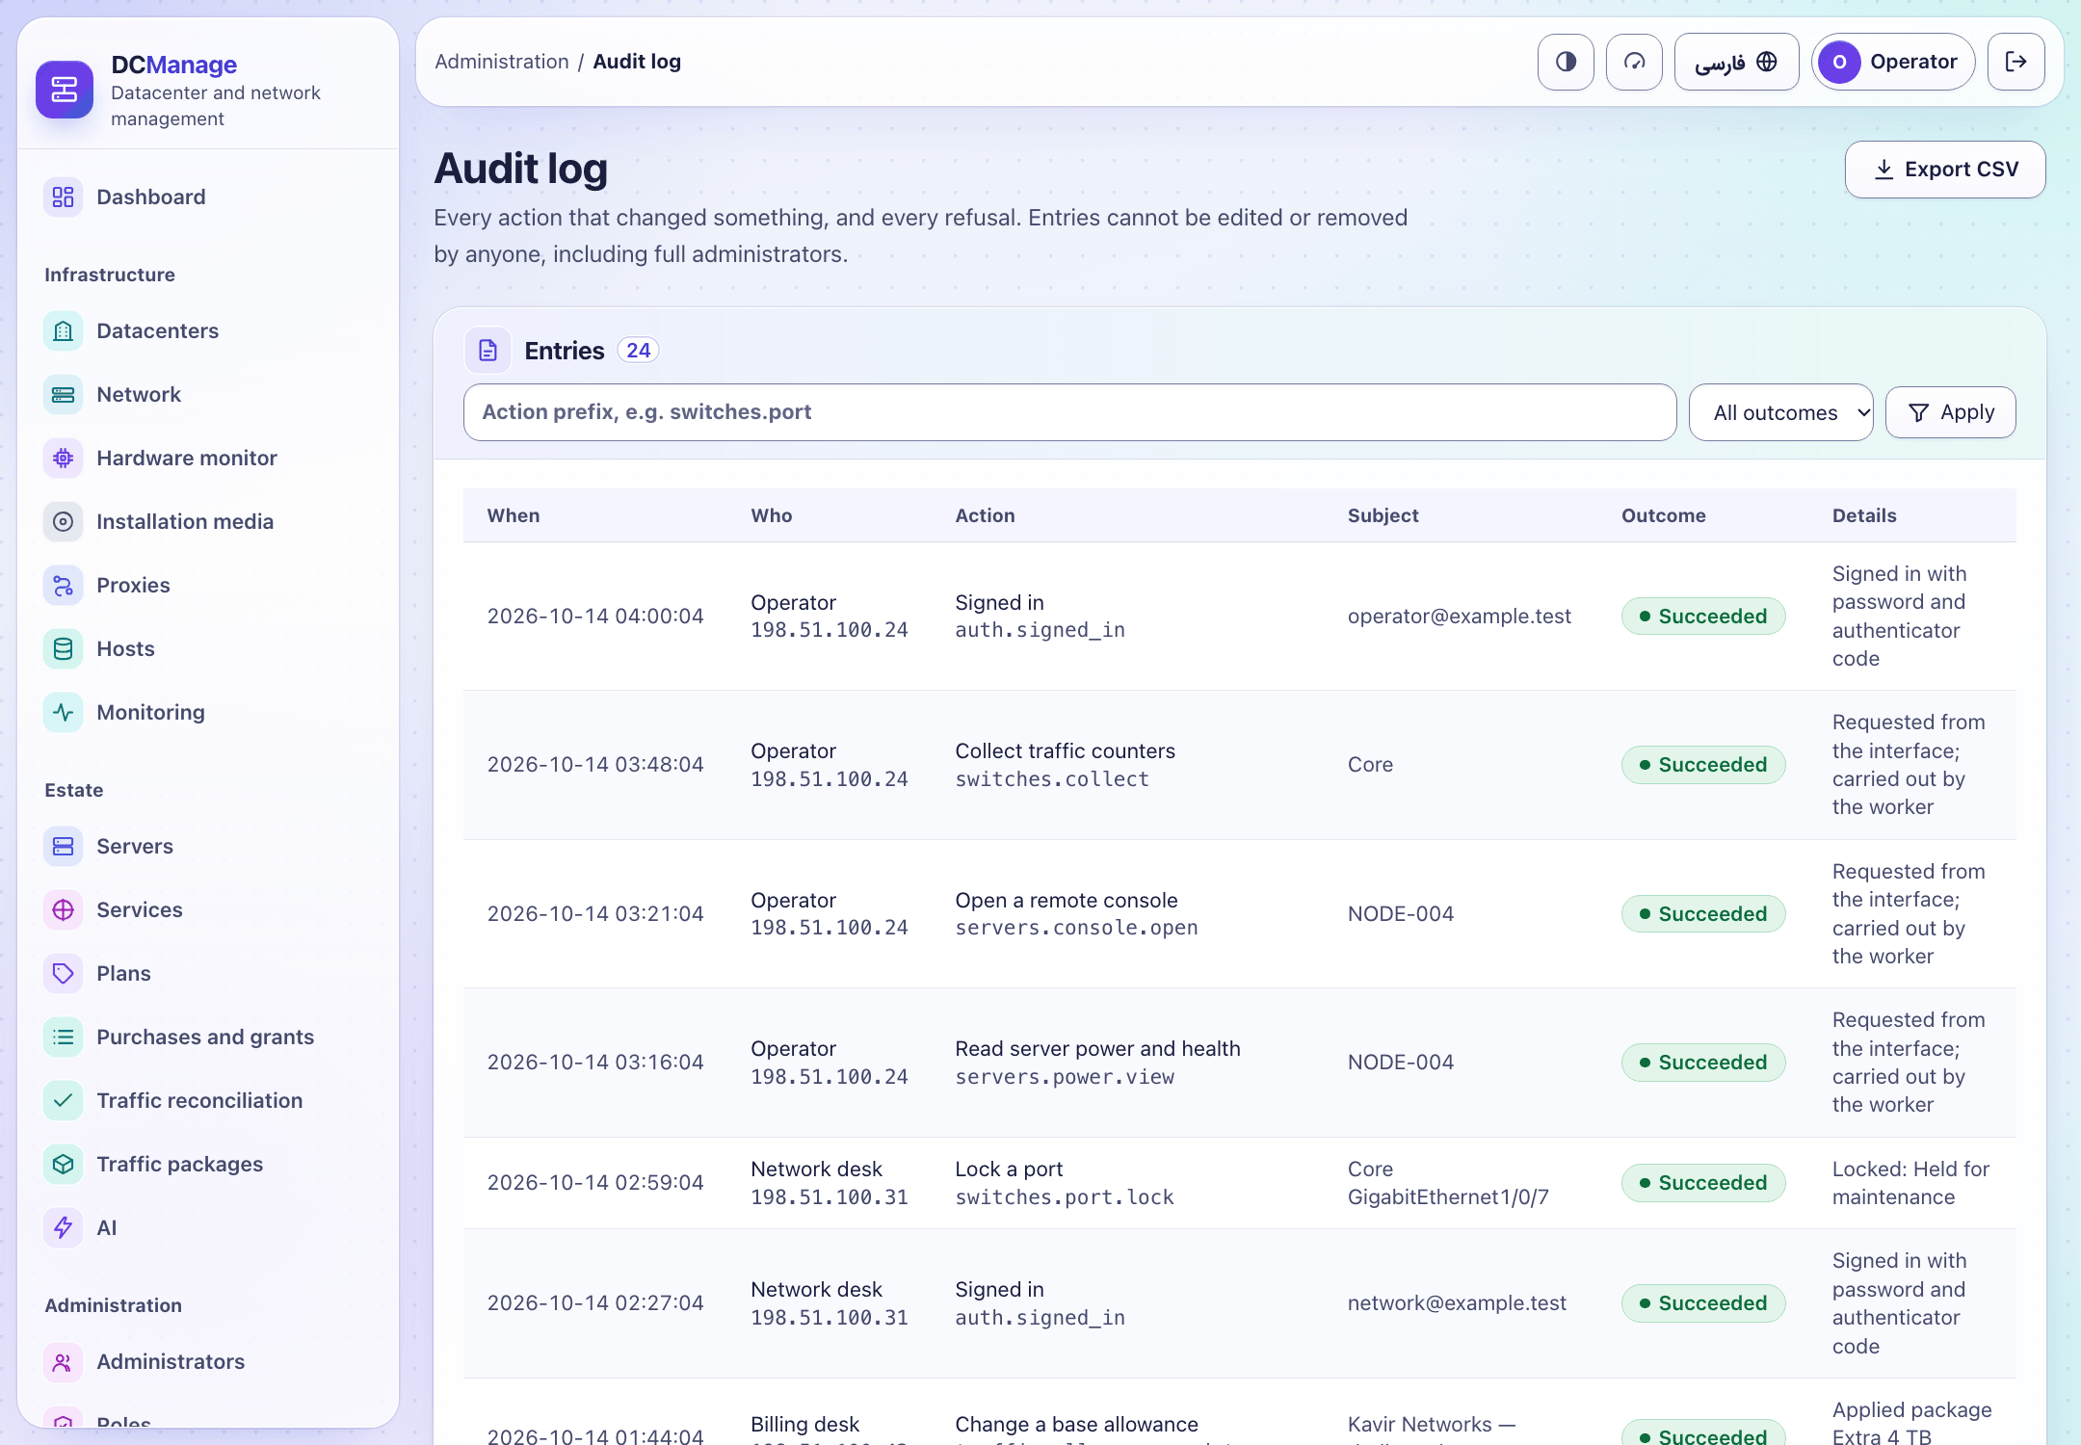Select the 2026-10-14 04:00:04 timestamp
The width and height of the screenshot is (2081, 1445).
[x=595, y=616]
